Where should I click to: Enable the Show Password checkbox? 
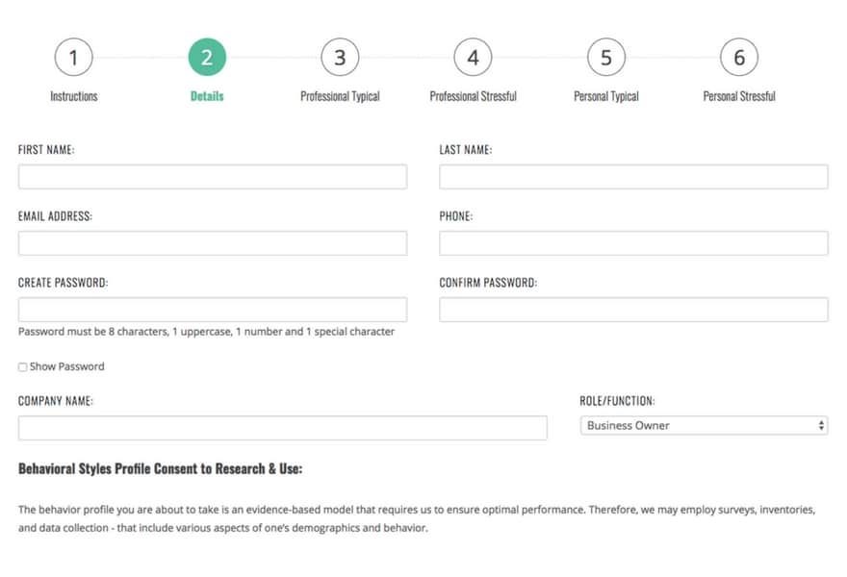pos(23,367)
